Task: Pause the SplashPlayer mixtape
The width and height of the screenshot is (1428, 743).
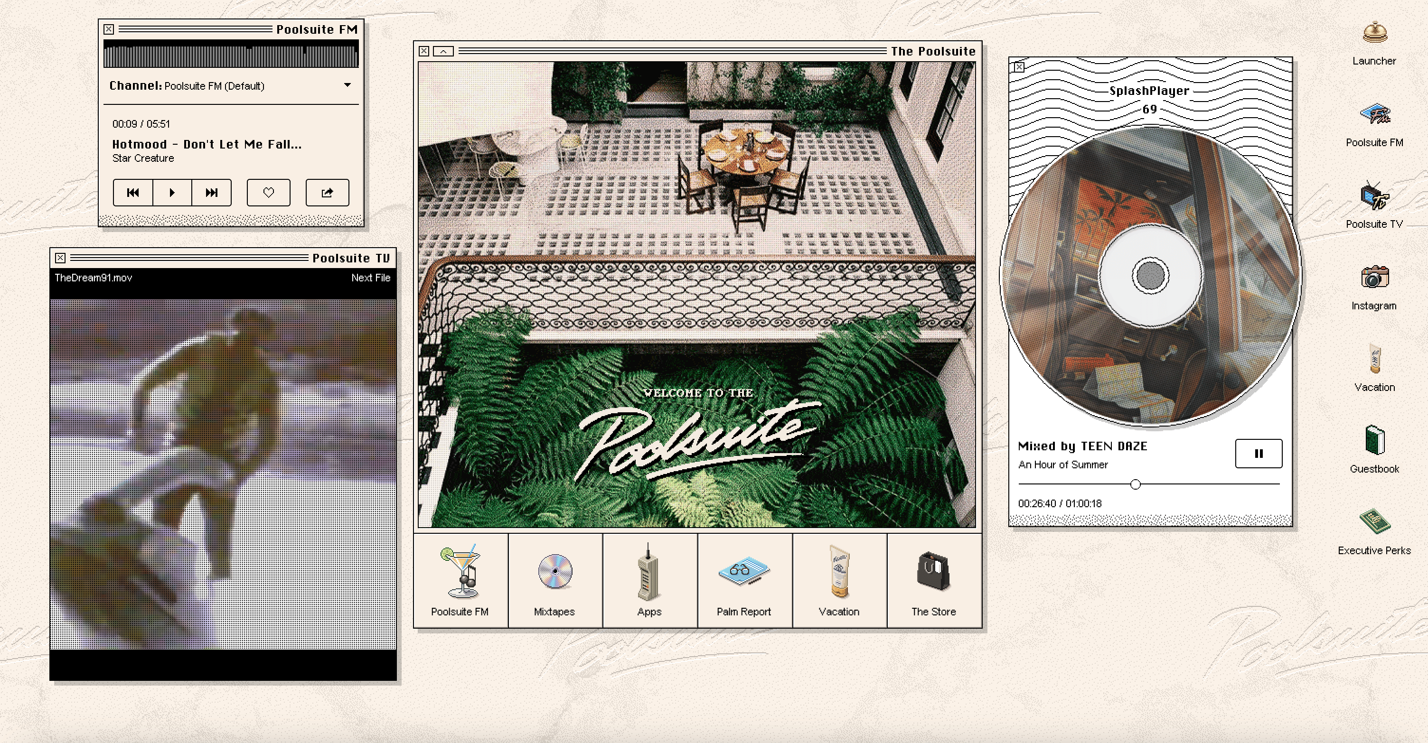Action: (1259, 454)
